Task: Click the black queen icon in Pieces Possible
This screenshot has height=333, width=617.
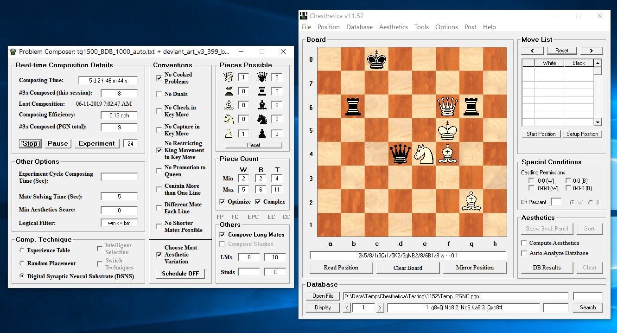Action: (262, 77)
